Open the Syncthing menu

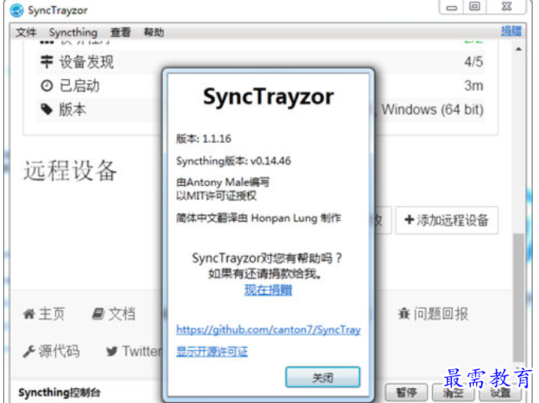pyautogui.click(x=73, y=32)
